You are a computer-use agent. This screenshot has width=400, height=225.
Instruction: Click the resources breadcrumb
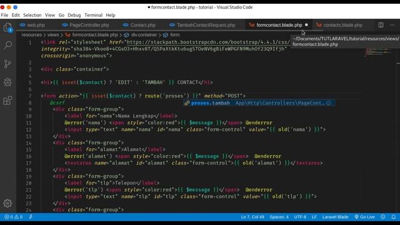32,35
